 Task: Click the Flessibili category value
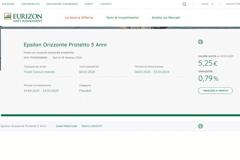tap(85, 91)
